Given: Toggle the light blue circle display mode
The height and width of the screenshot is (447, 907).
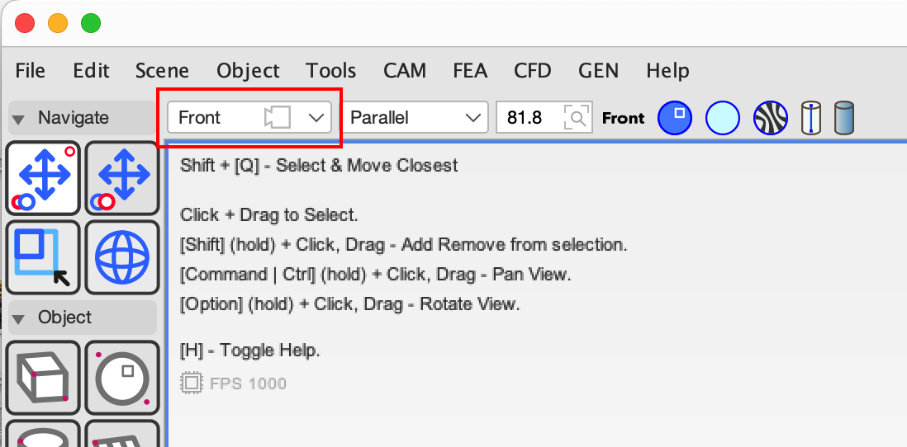Looking at the screenshot, I should coord(722,118).
